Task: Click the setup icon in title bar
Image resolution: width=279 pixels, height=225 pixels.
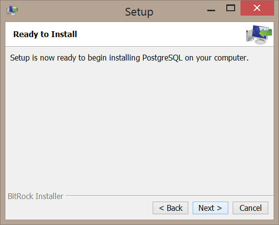Action: 12,11
